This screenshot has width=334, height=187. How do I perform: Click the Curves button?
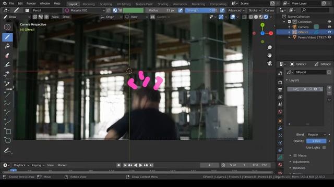[x=269, y=10]
